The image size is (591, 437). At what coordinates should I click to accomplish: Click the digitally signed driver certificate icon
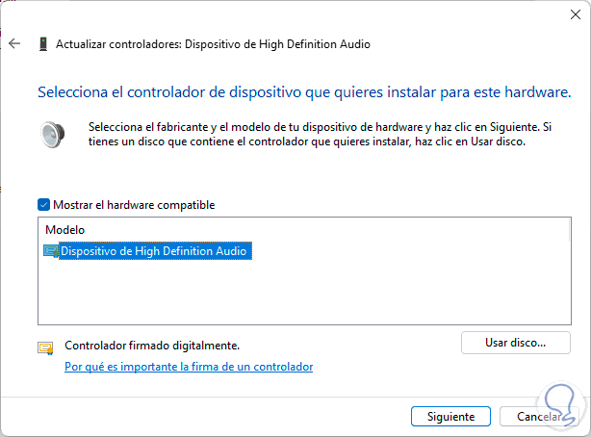click(45, 347)
